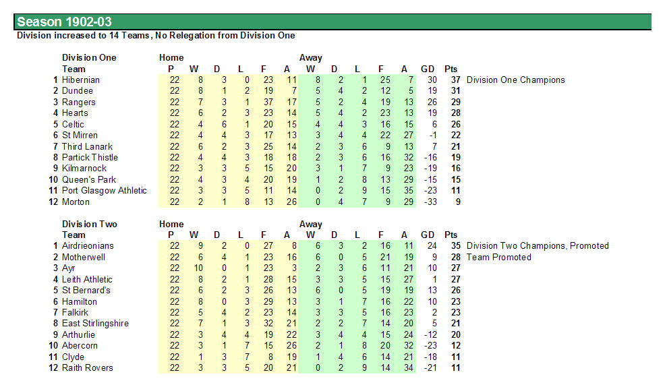Select St Bernard's team name
This screenshot has height=387, width=665.
click(86, 291)
